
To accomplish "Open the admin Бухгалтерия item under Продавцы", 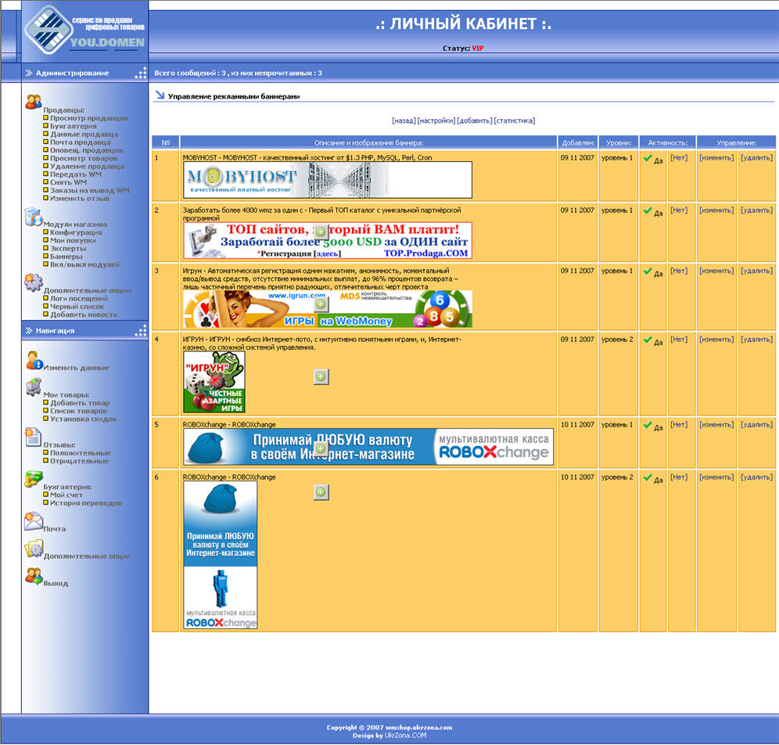I will tap(73, 126).
